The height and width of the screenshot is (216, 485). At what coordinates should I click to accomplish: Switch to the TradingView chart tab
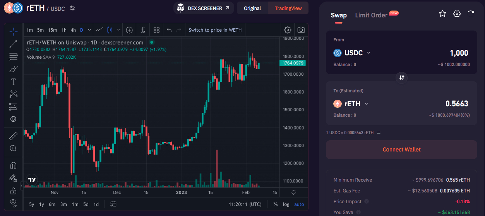click(x=288, y=8)
